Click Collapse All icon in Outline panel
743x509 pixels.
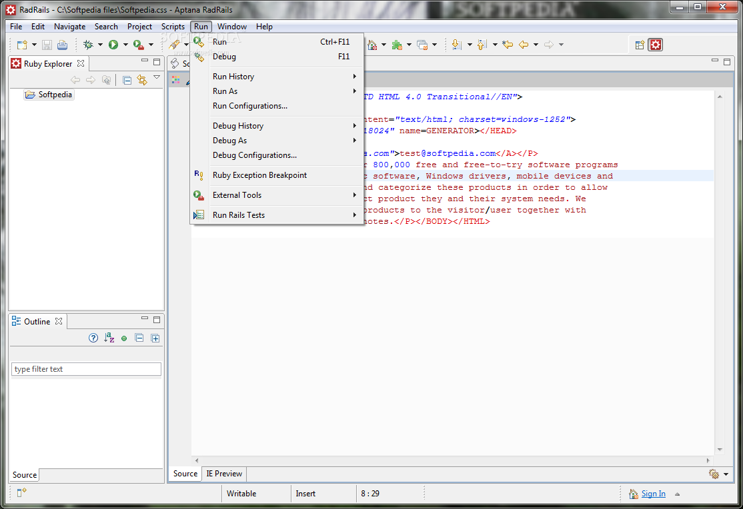tap(139, 338)
